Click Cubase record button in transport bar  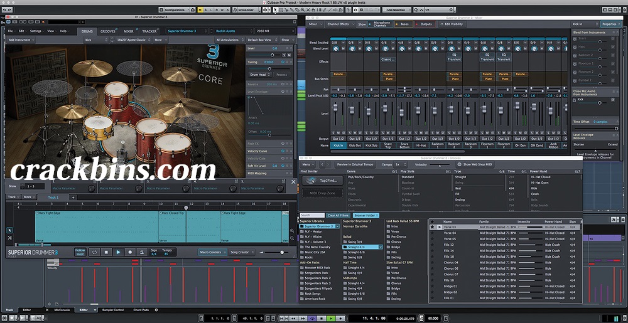(340, 318)
